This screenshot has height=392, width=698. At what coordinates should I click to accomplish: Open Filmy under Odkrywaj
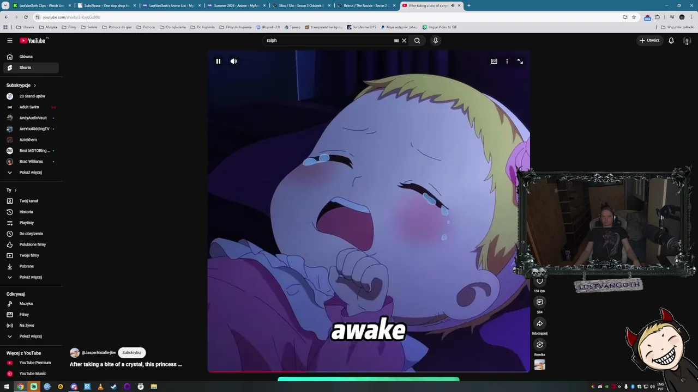click(x=31, y=315)
